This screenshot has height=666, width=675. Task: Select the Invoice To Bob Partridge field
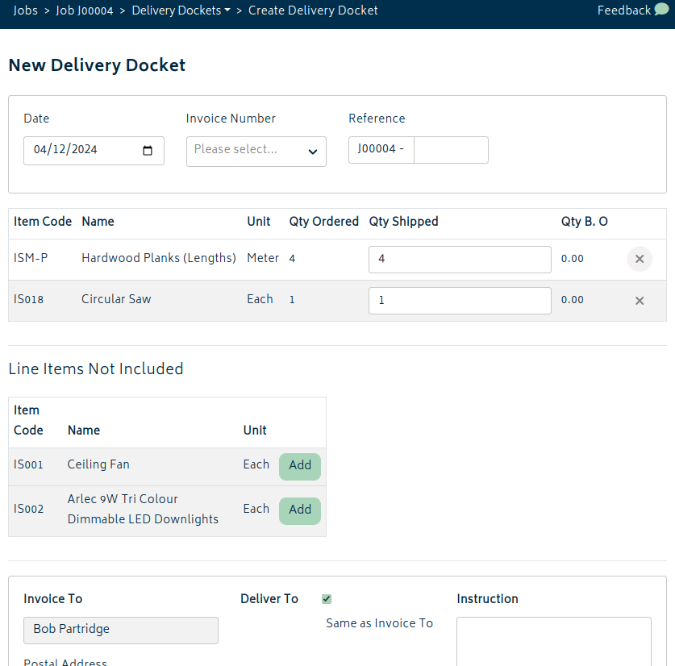click(x=121, y=631)
